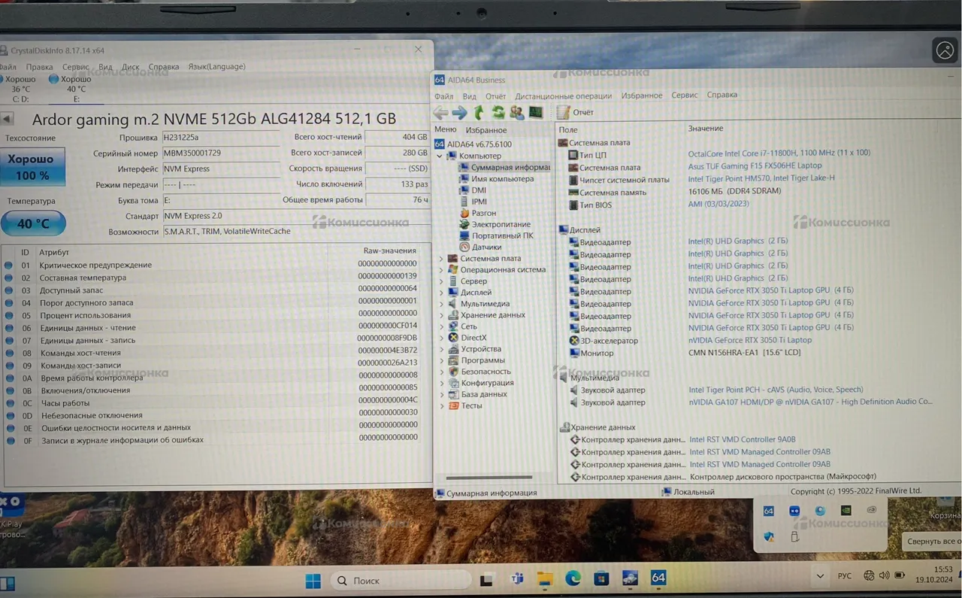Click the AIDA64 refresh toolbar icon

[498, 112]
